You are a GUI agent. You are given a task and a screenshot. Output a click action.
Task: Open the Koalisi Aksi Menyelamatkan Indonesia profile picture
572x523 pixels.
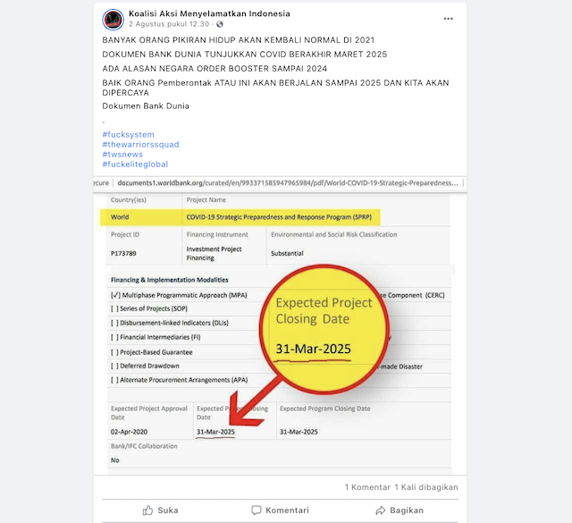[113, 20]
